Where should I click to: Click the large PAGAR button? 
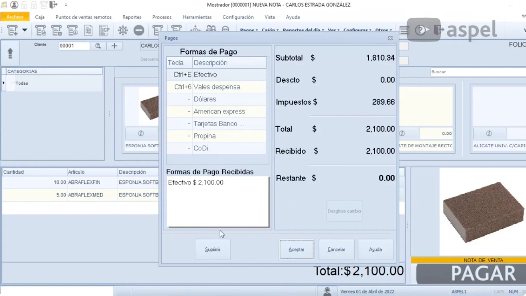coord(471,274)
